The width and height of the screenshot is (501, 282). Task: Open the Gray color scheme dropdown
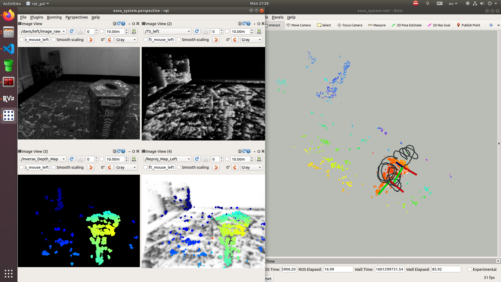[126, 39]
